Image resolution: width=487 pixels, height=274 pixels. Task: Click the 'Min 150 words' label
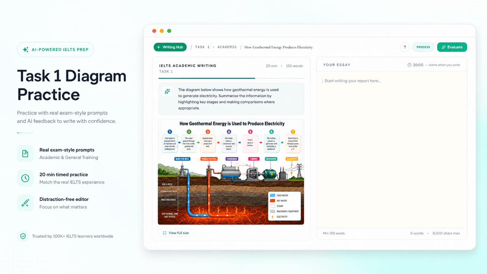[x=334, y=233]
